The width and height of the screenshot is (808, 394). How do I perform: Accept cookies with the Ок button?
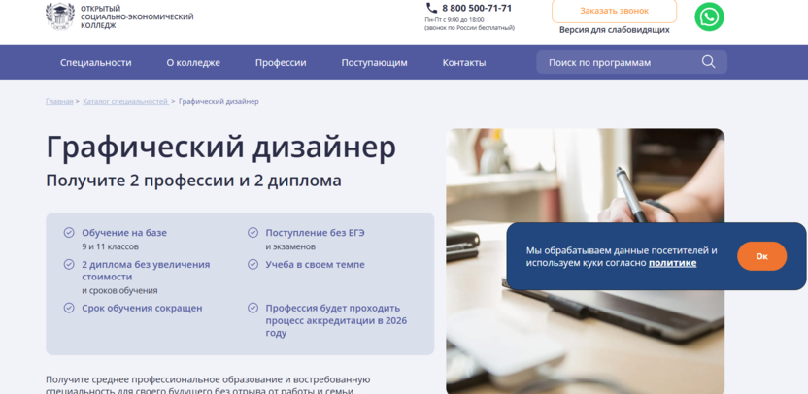click(x=761, y=256)
